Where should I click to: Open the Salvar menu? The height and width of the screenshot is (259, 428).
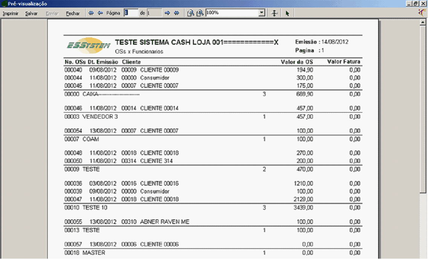[x=31, y=13]
